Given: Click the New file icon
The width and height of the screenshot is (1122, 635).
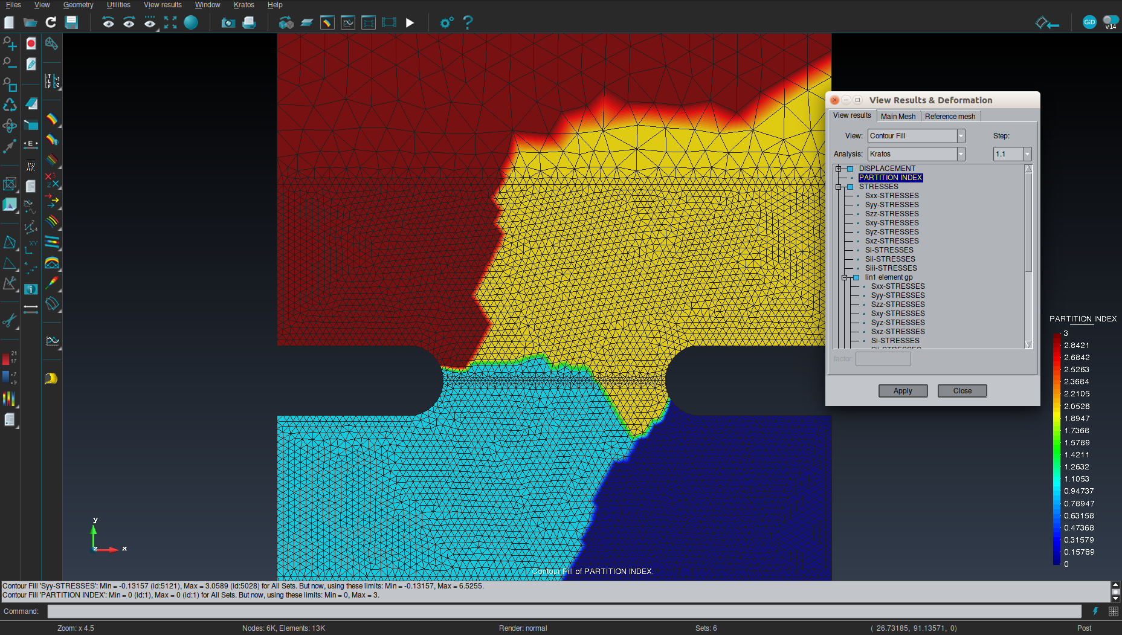Looking at the screenshot, I should pyautogui.click(x=9, y=22).
